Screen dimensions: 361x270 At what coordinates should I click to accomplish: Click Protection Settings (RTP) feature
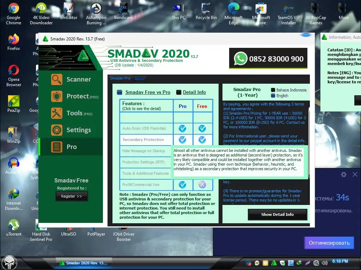pyautogui.click(x=146, y=162)
